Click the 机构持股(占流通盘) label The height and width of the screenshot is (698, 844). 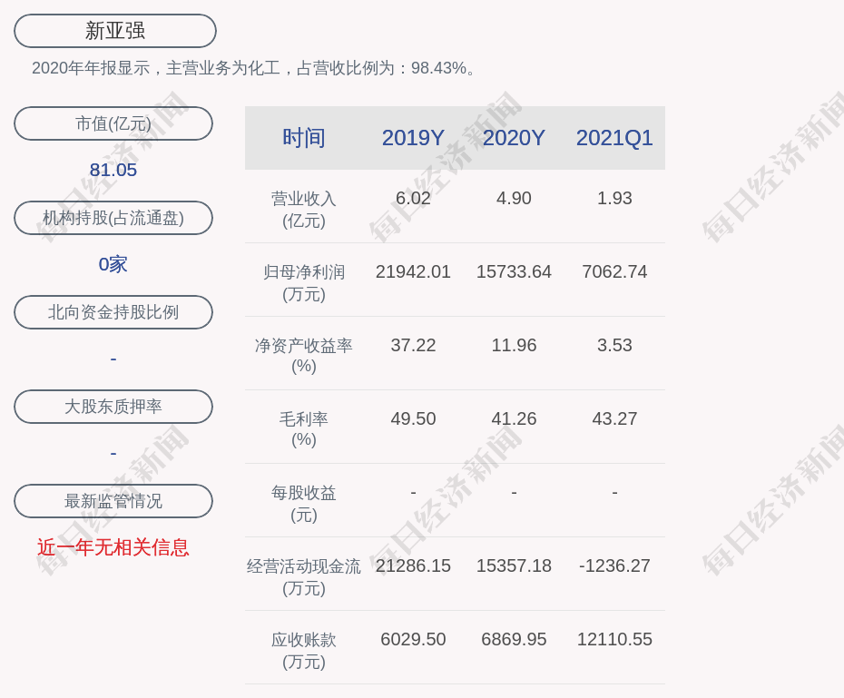point(113,218)
